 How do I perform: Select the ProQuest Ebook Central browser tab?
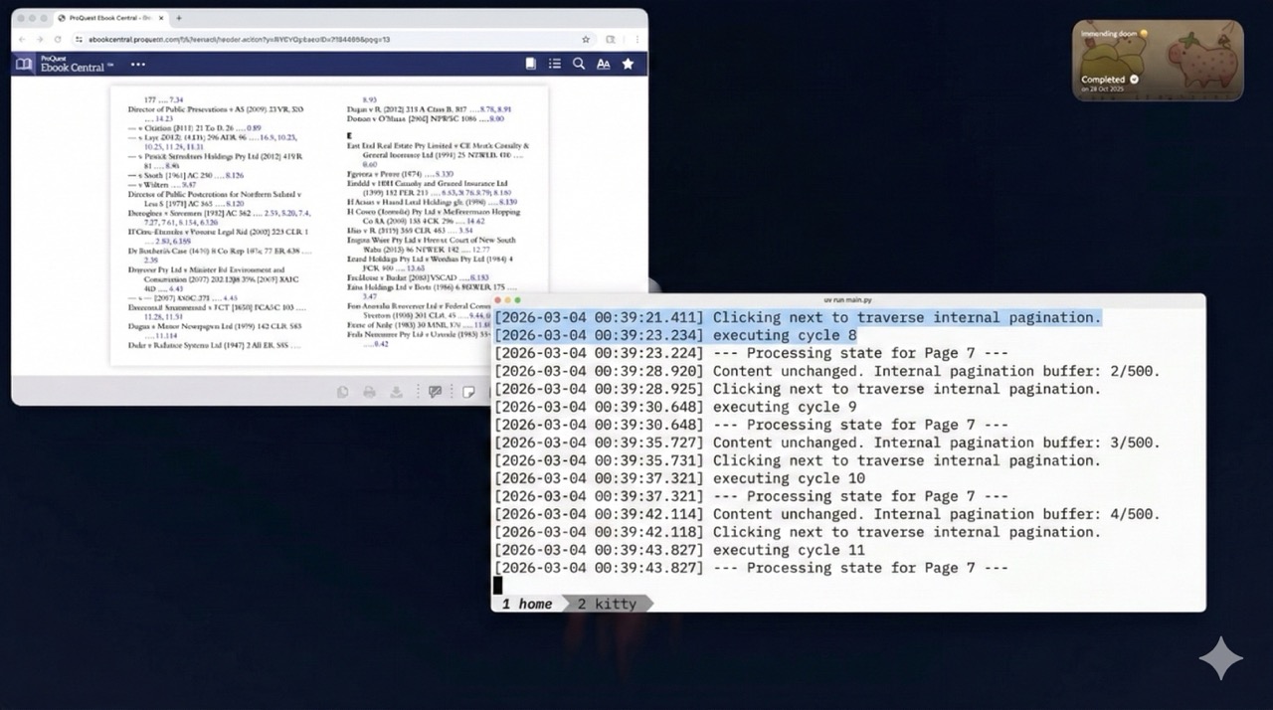coord(109,18)
